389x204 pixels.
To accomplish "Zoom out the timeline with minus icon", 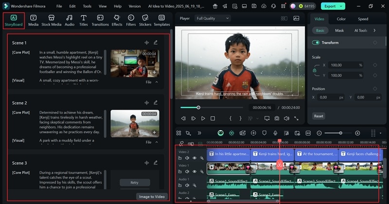I will tap(319, 134).
